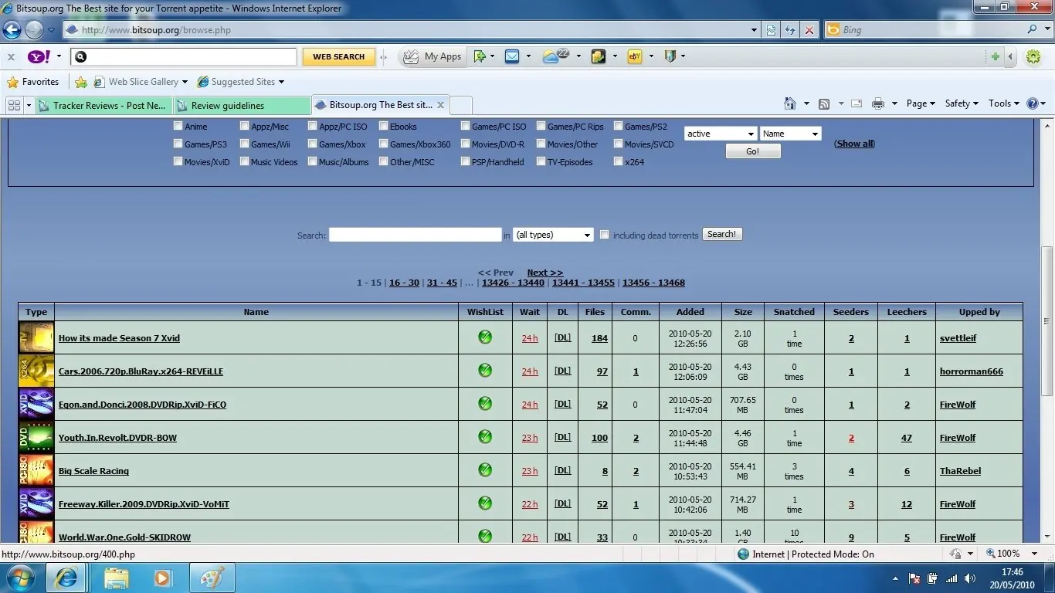1055x593 pixels.
Task: Click the Help question mark icon
Action: 1032,103
